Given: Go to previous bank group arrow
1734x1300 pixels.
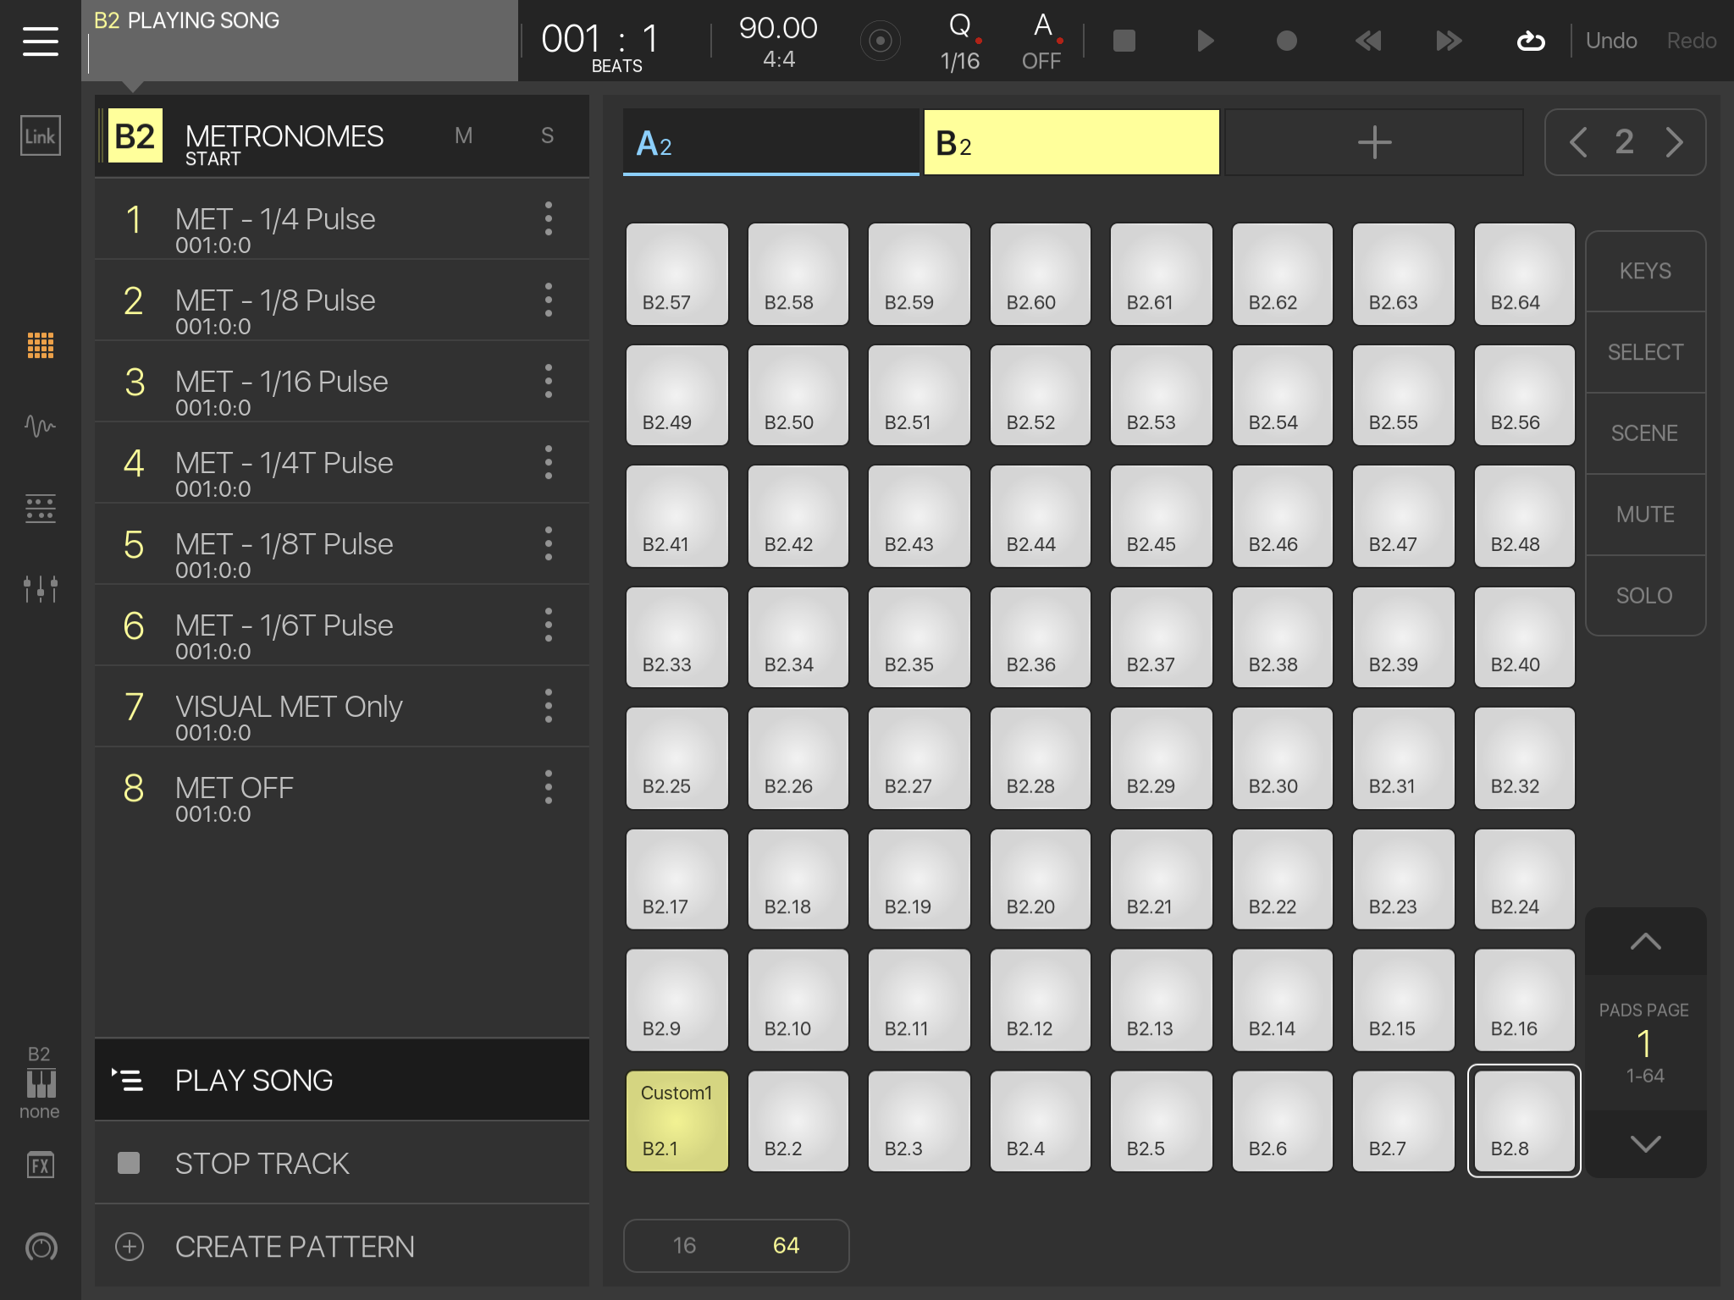Looking at the screenshot, I should point(1578,142).
